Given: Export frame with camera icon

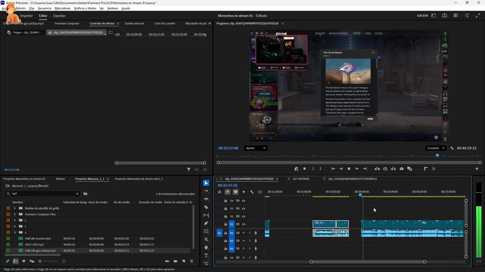Looking at the screenshot, I should 402,169.
